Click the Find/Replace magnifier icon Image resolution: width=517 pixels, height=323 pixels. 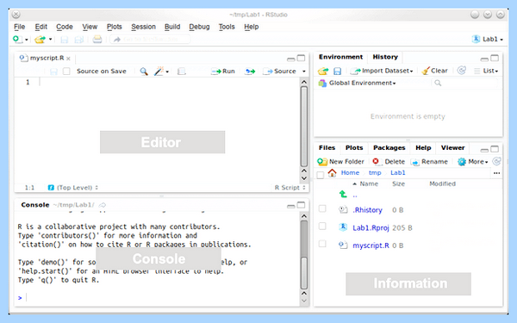click(x=144, y=71)
